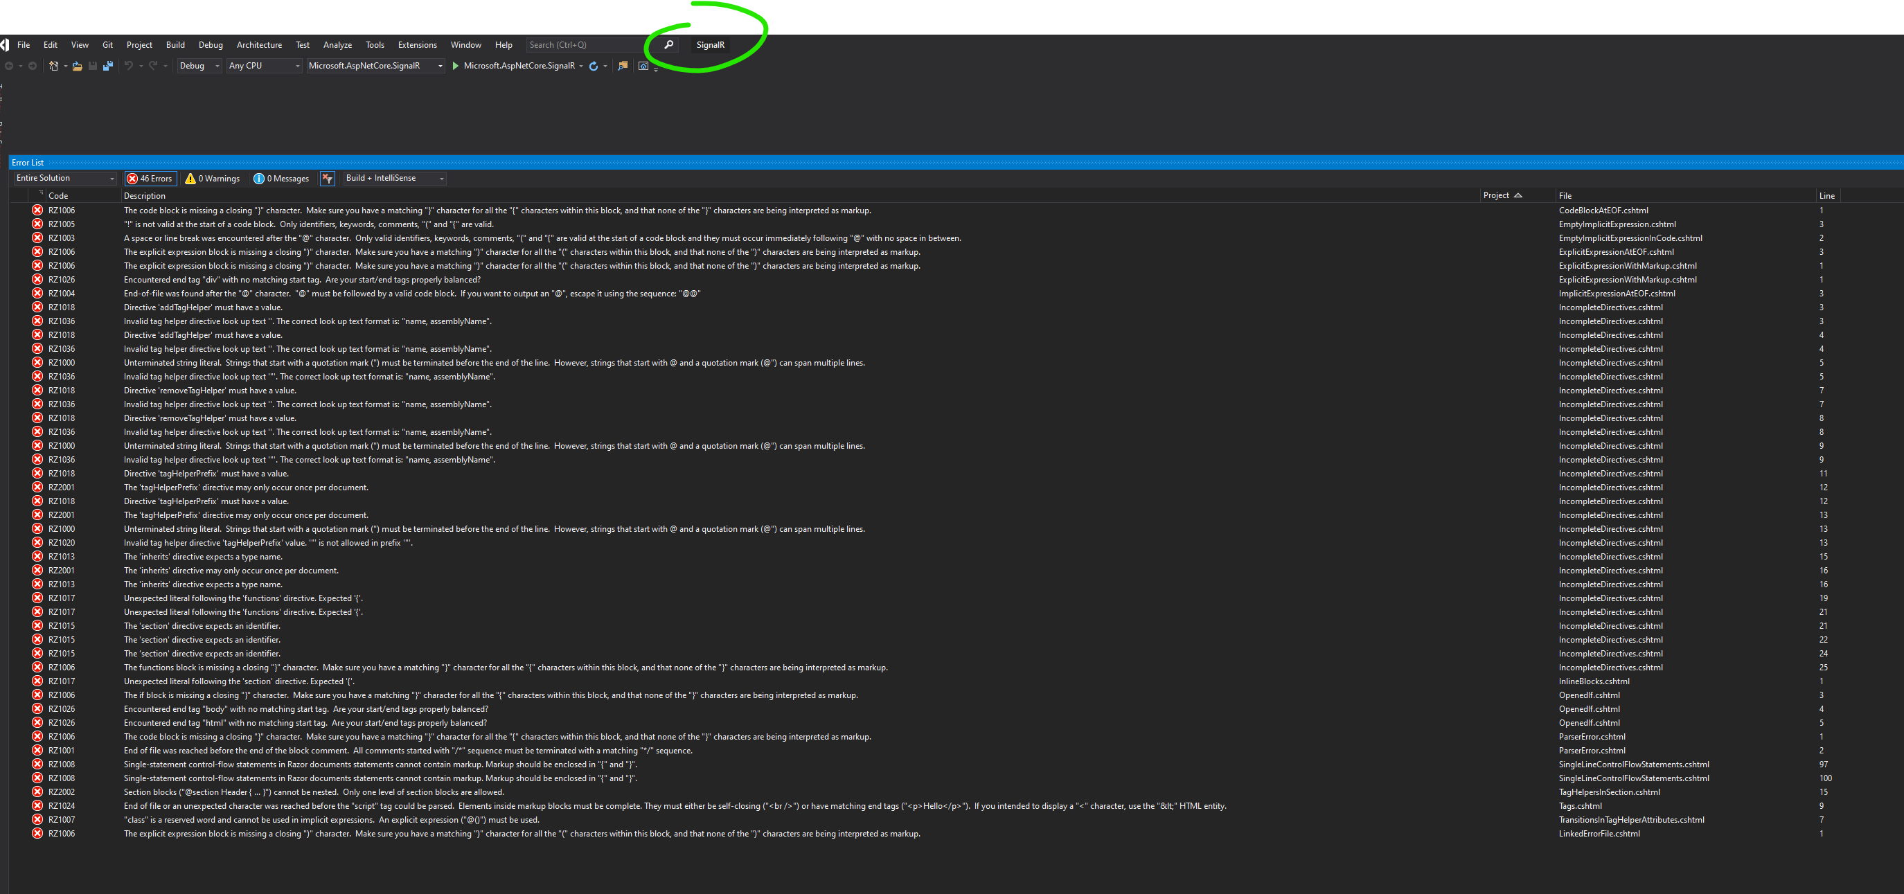
Task: Open the Extensions menu
Action: 417,44
